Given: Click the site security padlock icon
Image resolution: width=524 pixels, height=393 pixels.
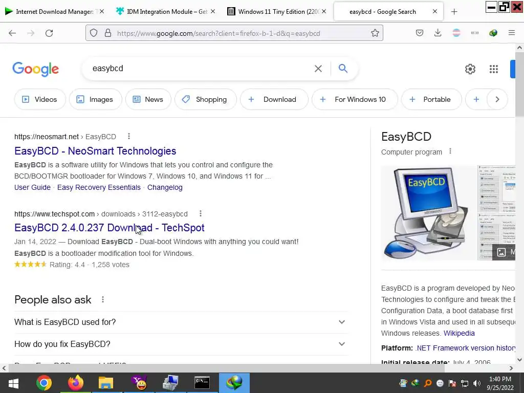Looking at the screenshot, I should [108, 33].
